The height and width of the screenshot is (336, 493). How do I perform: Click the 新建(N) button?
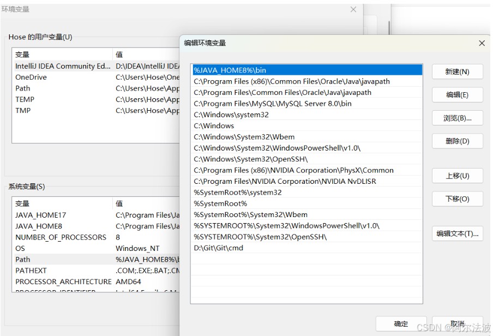click(x=457, y=71)
